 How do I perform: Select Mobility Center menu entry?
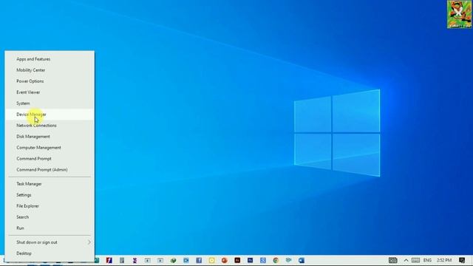pyautogui.click(x=50, y=70)
